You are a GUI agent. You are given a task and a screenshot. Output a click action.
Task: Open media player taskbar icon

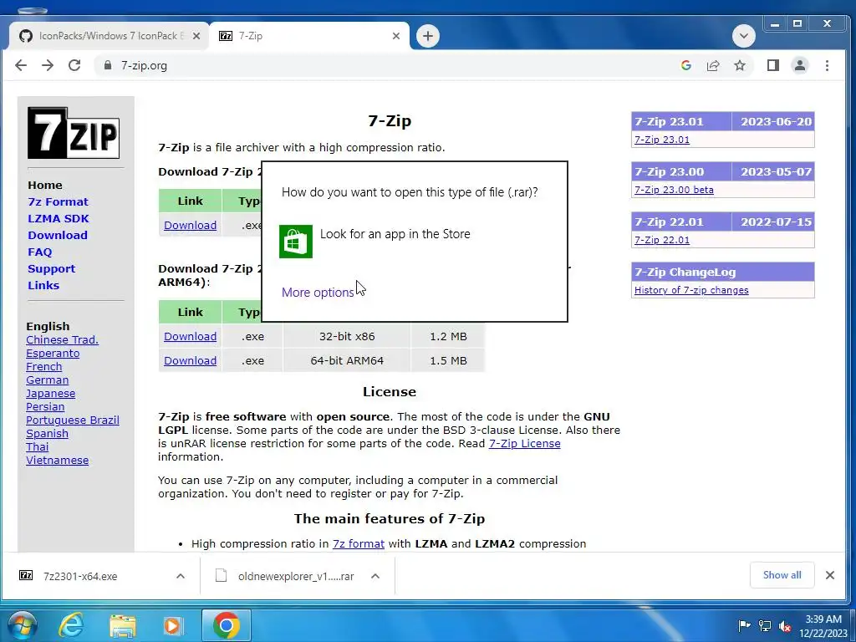(x=173, y=625)
